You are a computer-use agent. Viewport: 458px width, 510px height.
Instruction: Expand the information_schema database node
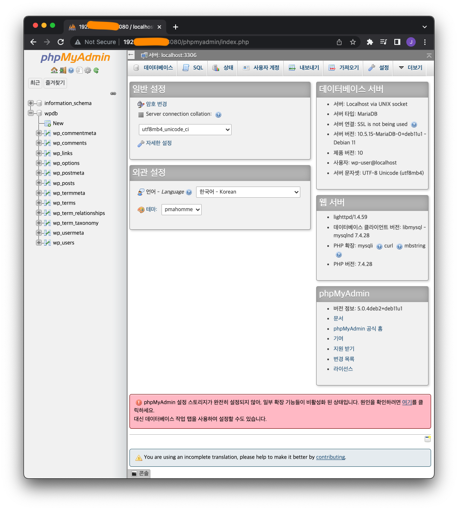tap(31, 103)
